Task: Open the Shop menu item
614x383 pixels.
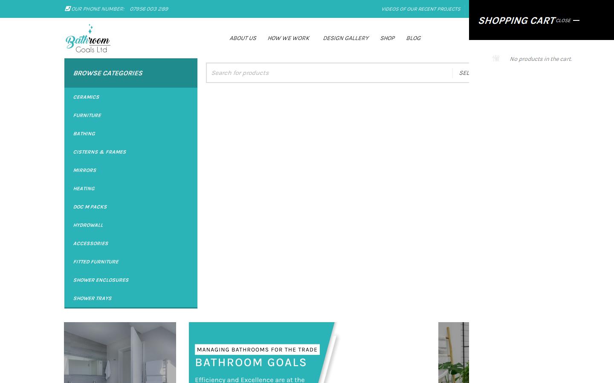Action: pyautogui.click(x=387, y=38)
